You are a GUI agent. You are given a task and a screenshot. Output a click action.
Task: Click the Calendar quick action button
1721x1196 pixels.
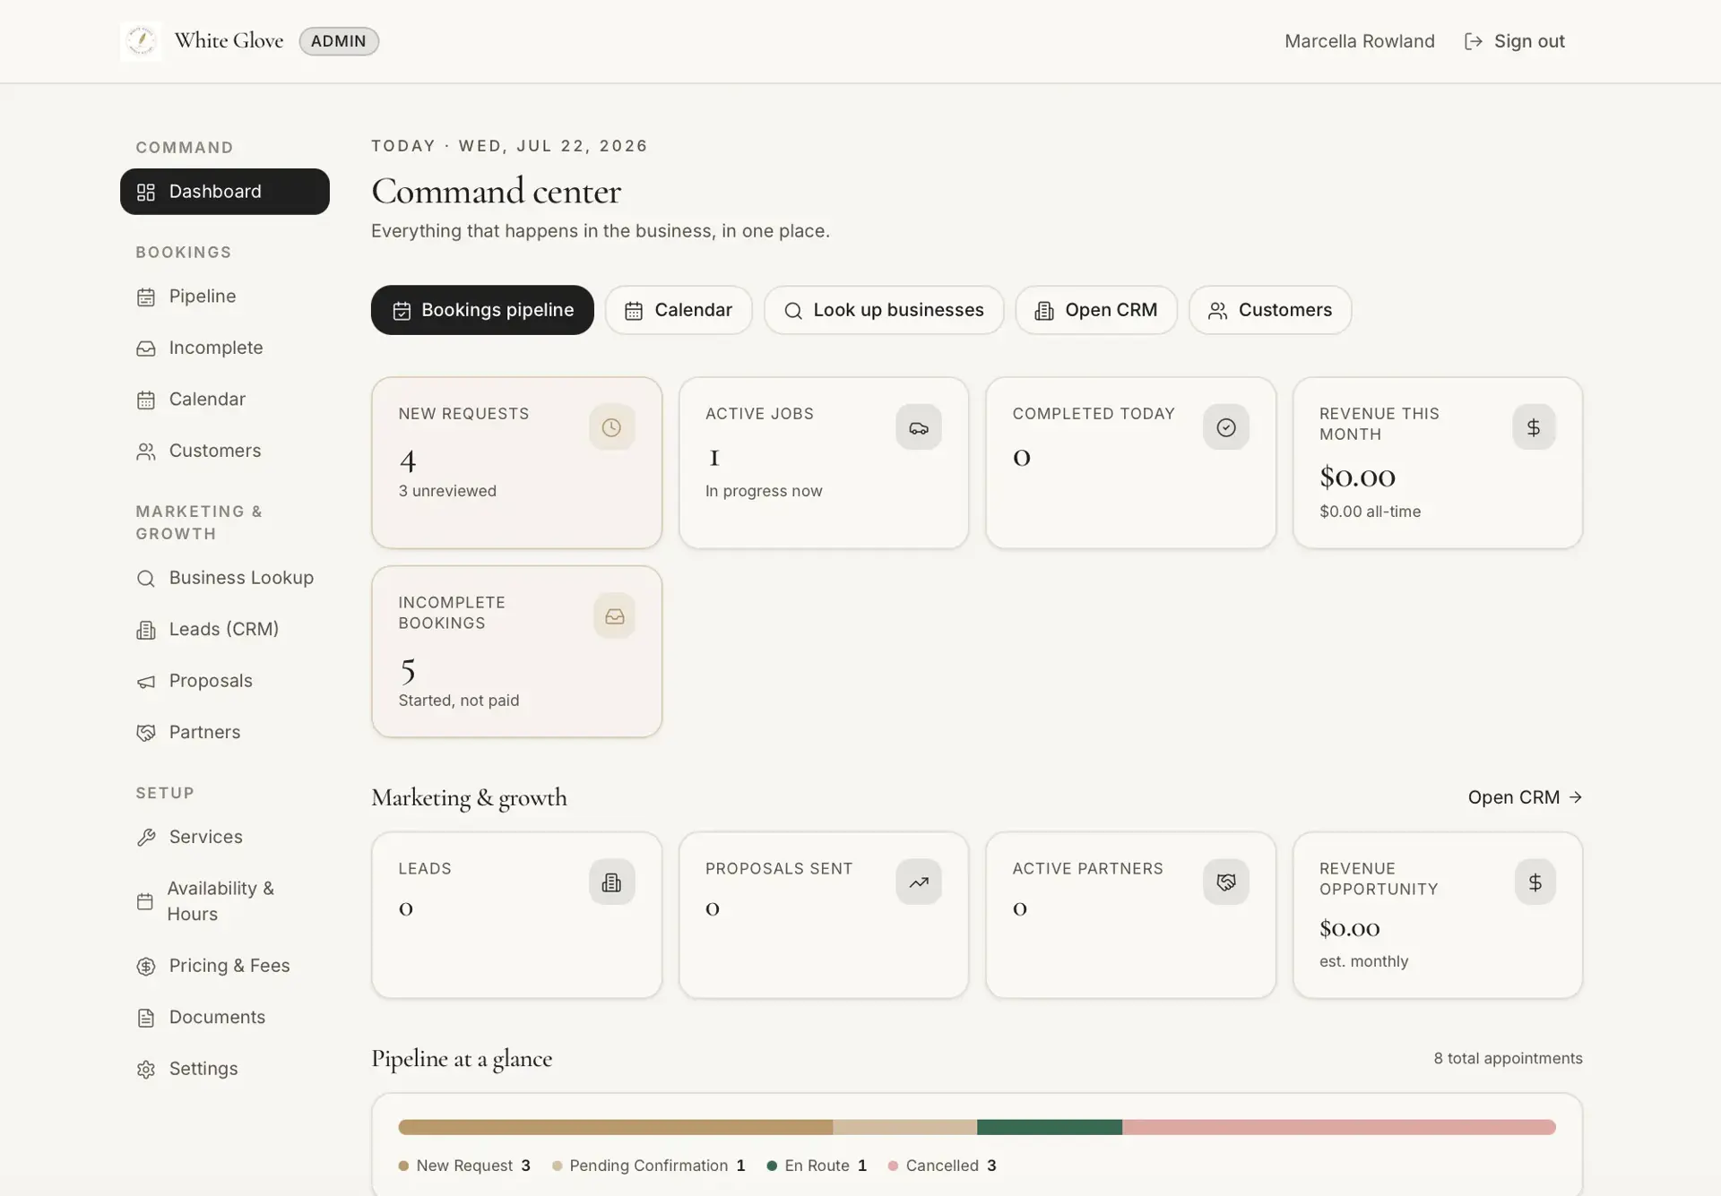coord(679,310)
